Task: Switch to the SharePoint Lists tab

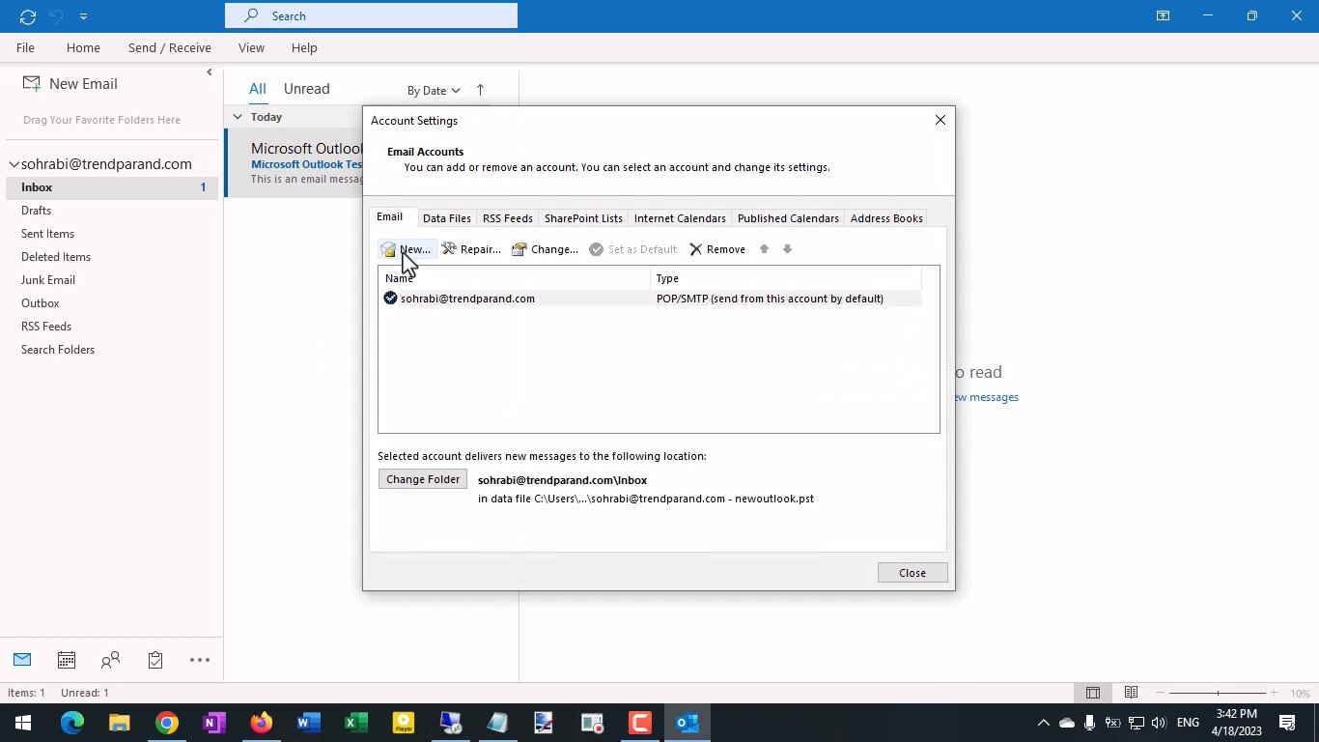Action: point(583,218)
